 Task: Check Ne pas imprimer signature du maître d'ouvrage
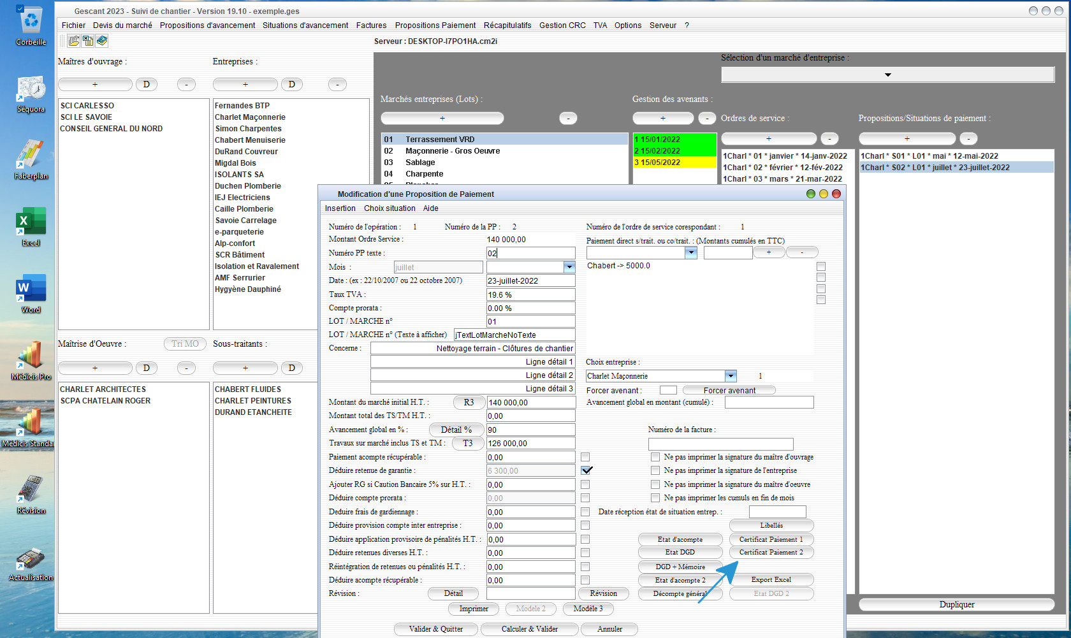[x=655, y=457]
